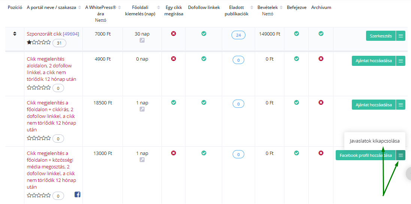Viewport: 411px width, 204px height.
Task: Click the position reorder arrows on Szponzorált cikk
Action: pyautogui.click(x=15, y=34)
